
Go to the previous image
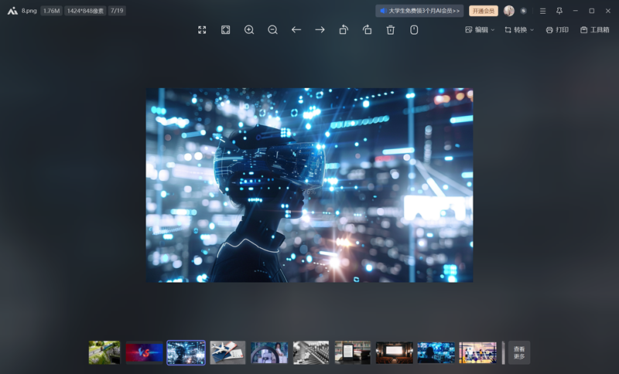(x=296, y=29)
